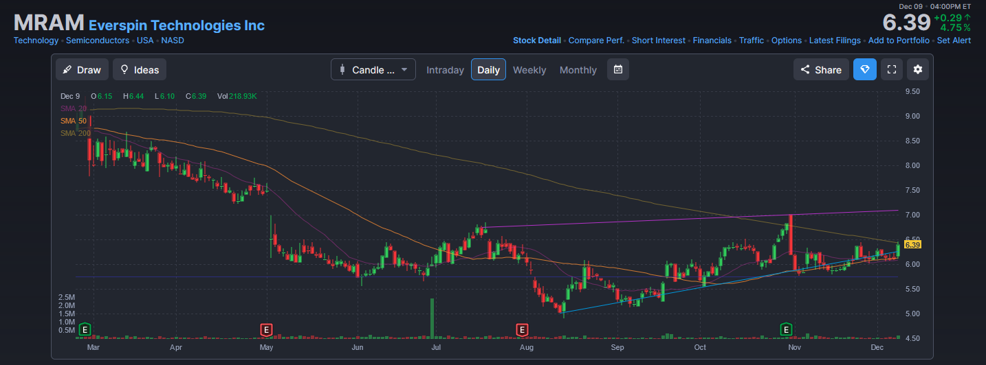Click the Share button
The image size is (986, 365).
(x=821, y=69)
